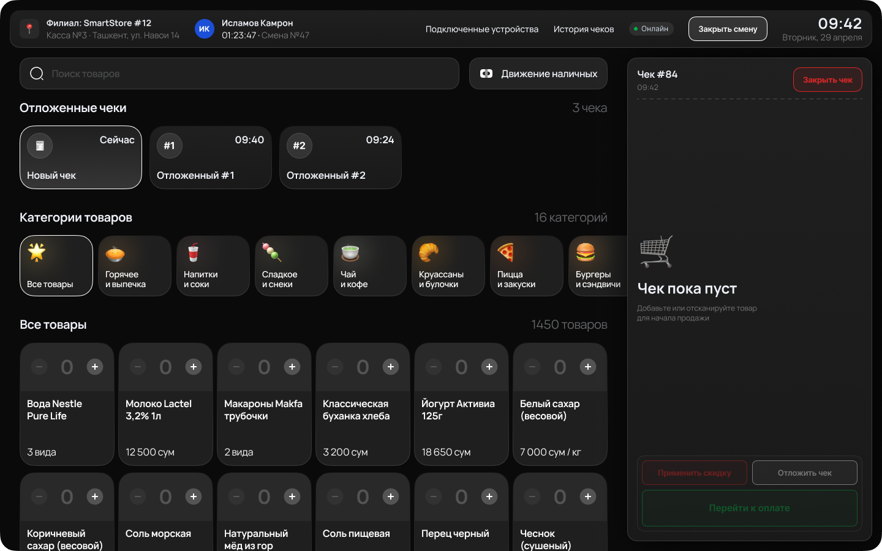Click the magnifier icon in search bar

(37, 73)
